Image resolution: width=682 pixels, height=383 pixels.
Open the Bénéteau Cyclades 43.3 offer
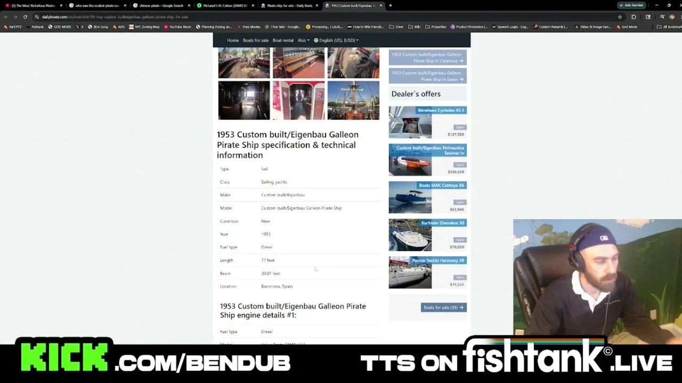click(x=427, y=122)
